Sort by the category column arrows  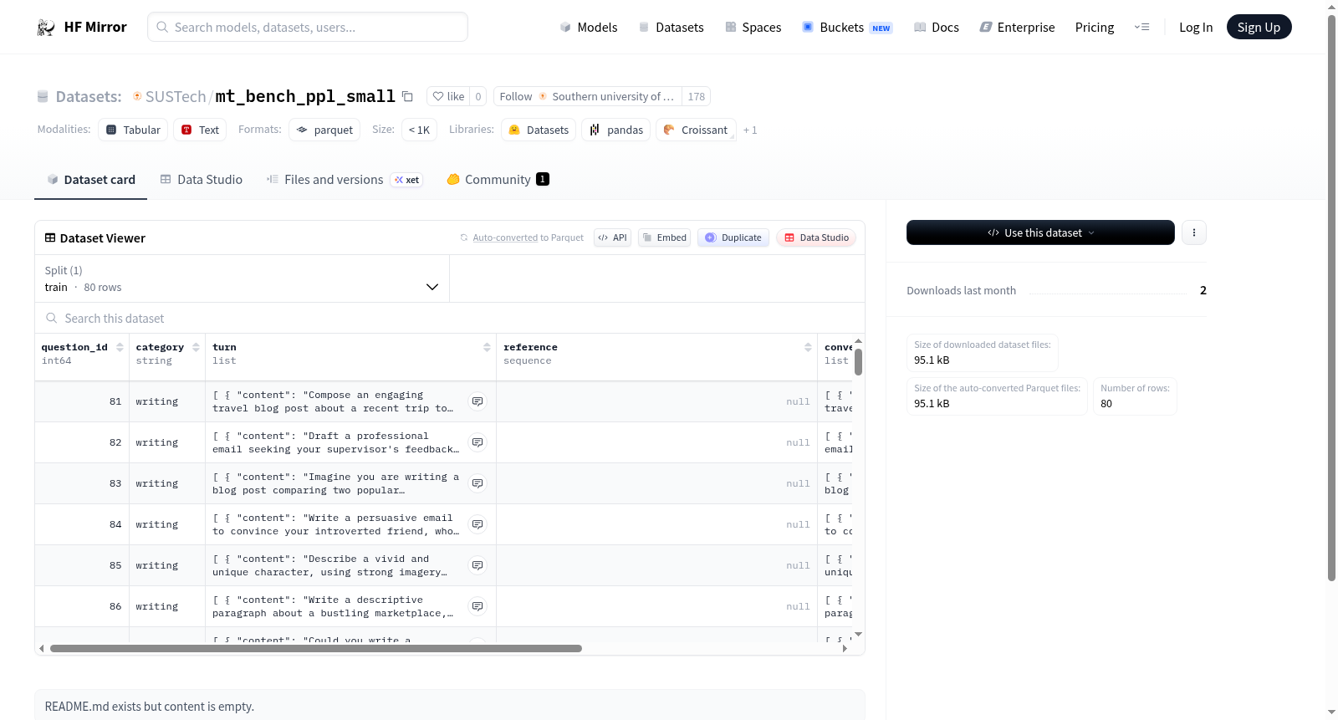pos(196,347)
